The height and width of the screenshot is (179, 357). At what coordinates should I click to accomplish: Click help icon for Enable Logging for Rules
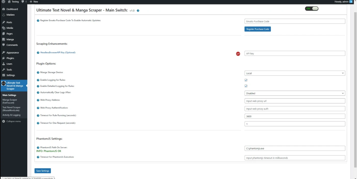click(x=38, y=80)
